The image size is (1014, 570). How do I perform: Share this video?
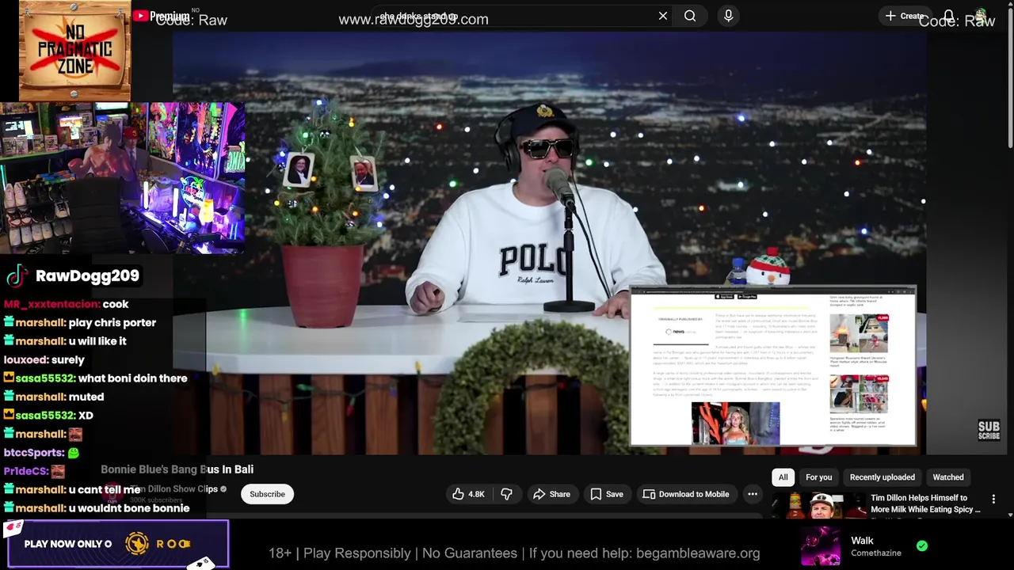click(551, 494)
